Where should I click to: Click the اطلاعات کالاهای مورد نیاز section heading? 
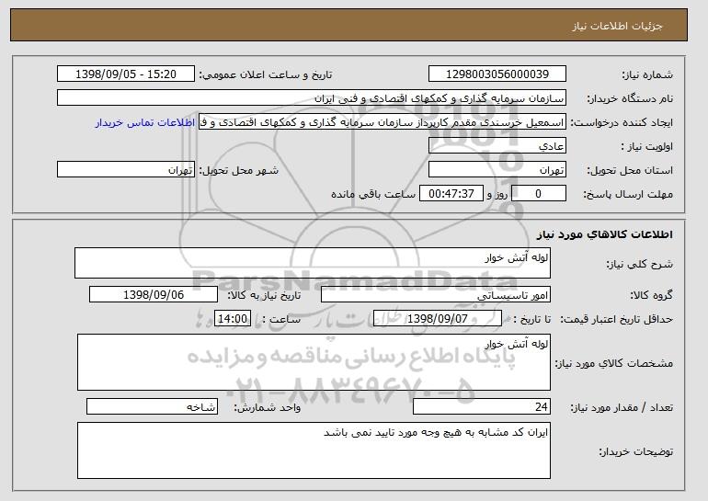605,234
